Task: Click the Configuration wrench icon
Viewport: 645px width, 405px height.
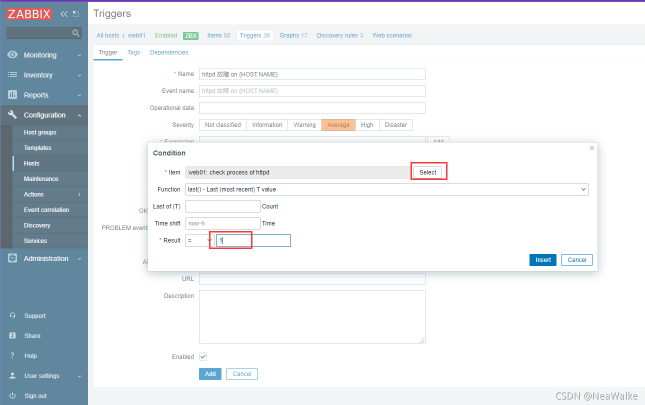Action: tap(12, 115)
